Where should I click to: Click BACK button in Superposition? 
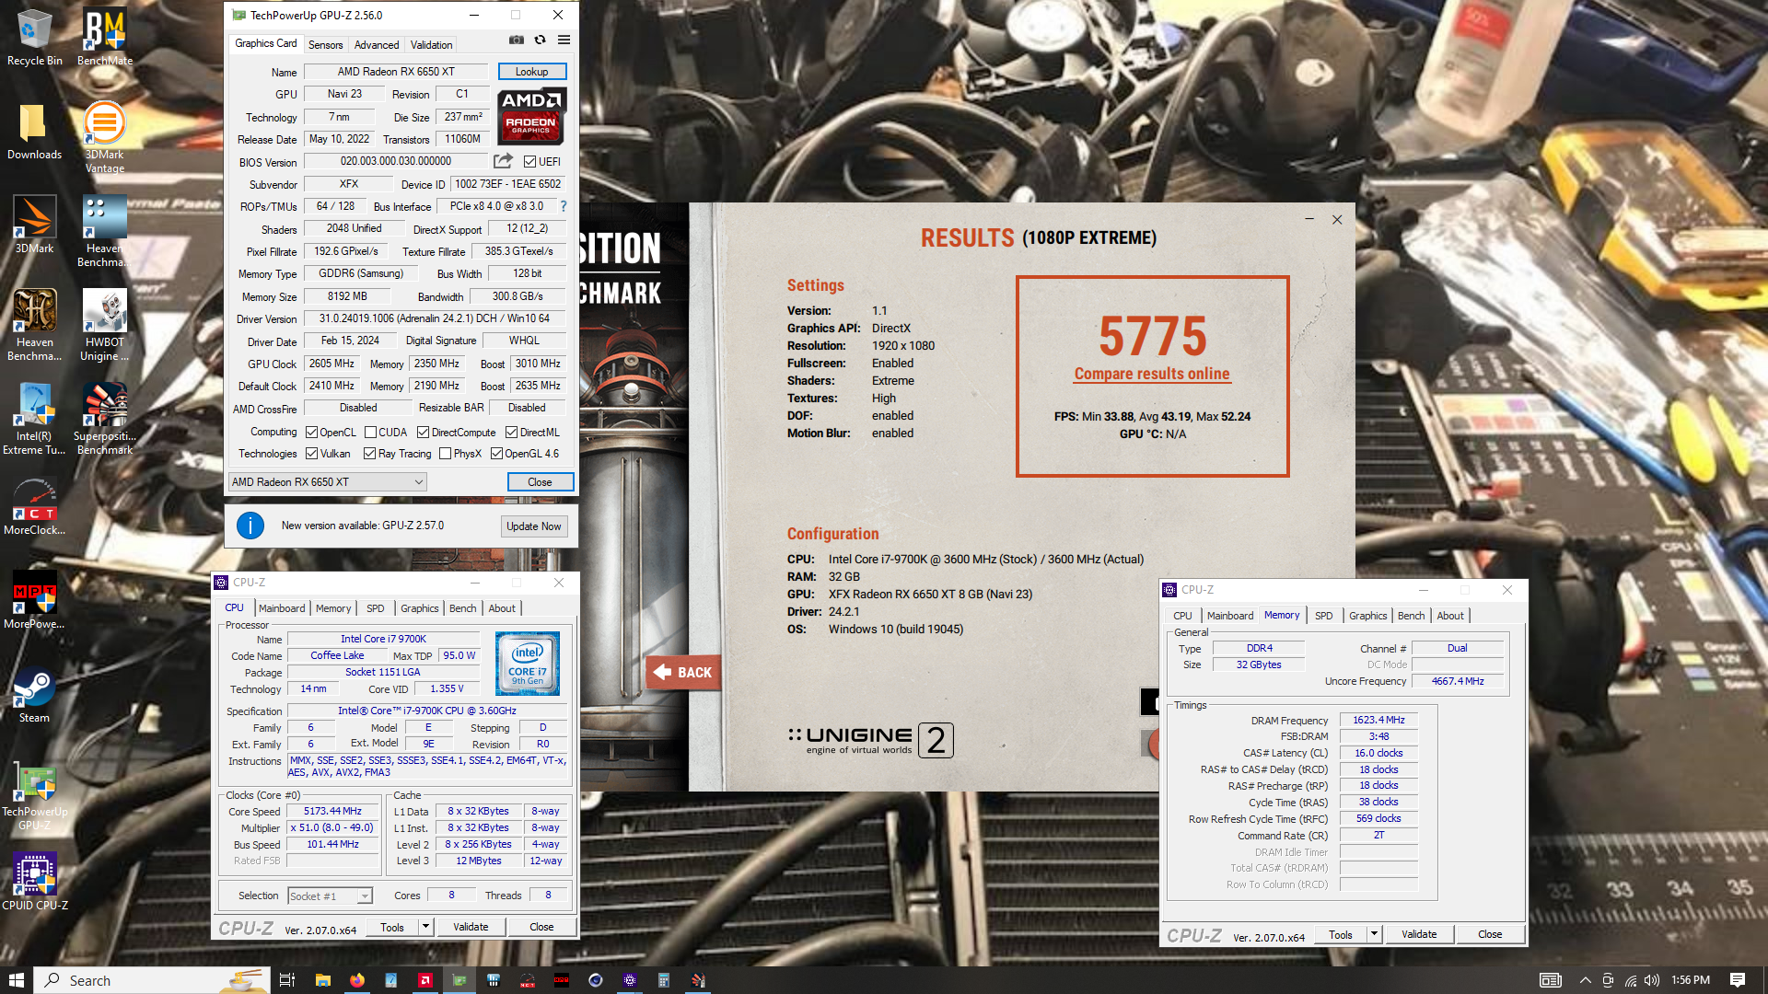tap(683, 673)
